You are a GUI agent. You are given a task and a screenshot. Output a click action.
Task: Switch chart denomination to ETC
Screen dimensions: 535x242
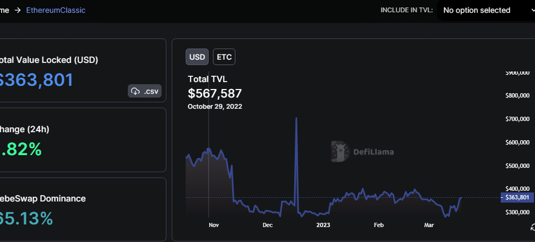[x=224, y=57]
